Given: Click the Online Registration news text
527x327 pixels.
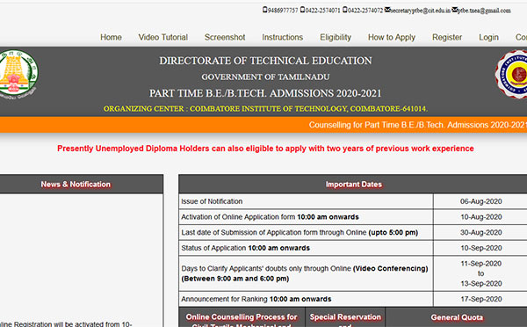Looking at the screenshot, I should pos(66,324).
